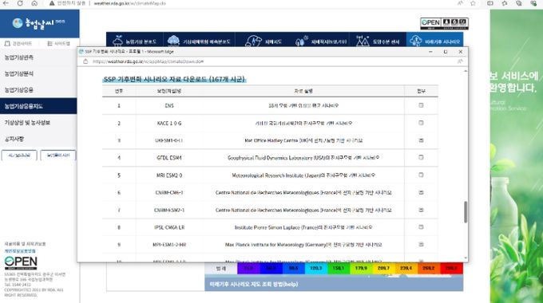
Task: Select the GFDL ESM4 row checkbox
Action: (x=421, y=157)
